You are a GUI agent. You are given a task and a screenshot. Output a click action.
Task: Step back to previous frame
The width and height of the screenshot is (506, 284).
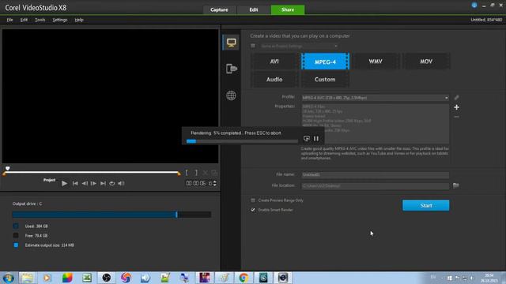(85, 183)
